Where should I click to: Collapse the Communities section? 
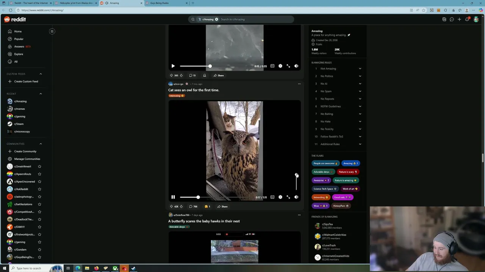(41, 144)
